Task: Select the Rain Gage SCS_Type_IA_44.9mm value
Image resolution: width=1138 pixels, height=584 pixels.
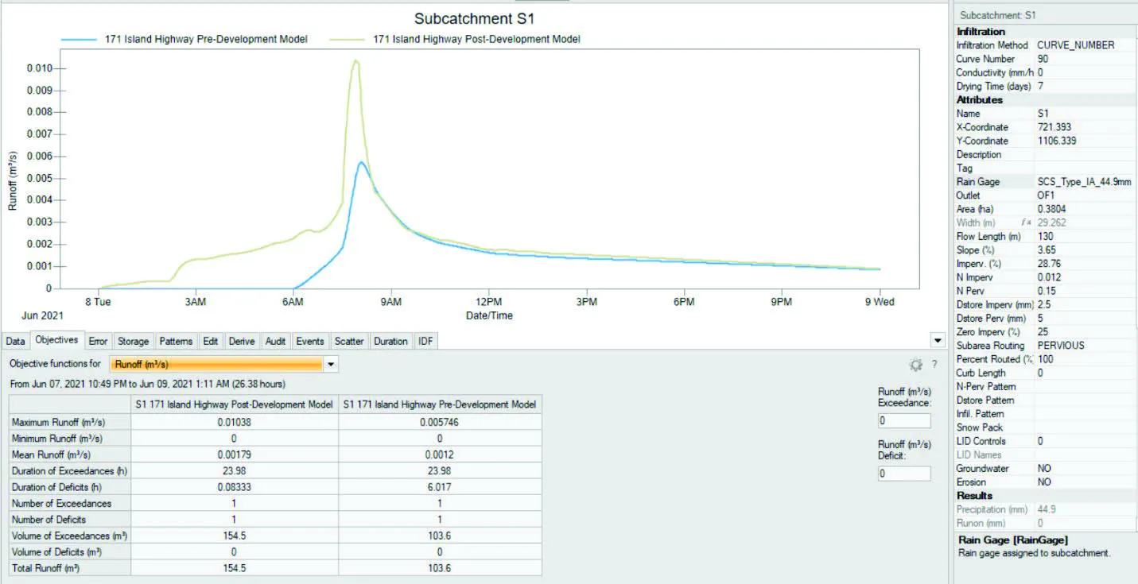Action: (x=1085, y=182)
